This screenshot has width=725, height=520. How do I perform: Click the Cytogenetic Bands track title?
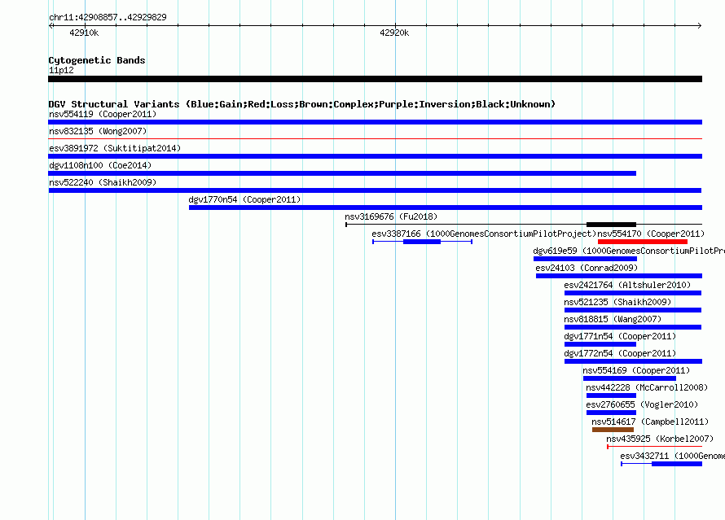click(97, 60)
